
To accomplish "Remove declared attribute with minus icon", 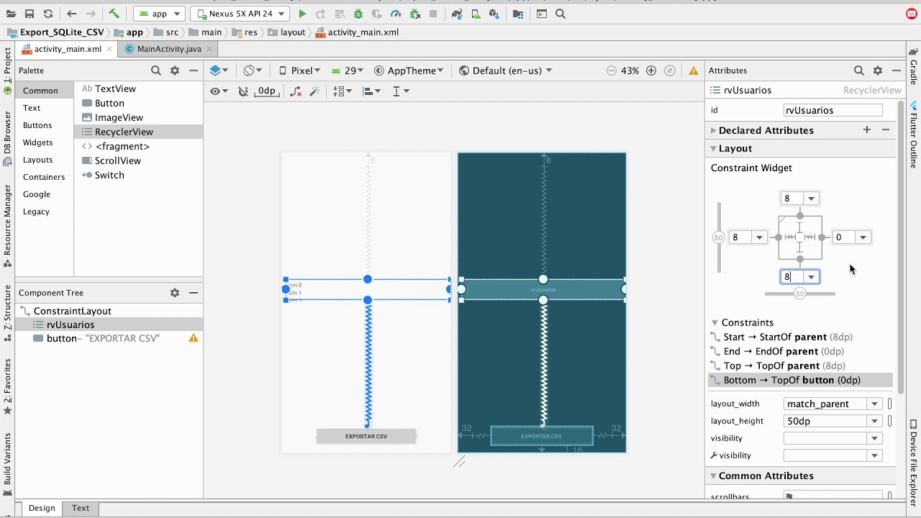I will tap(886, 129).
